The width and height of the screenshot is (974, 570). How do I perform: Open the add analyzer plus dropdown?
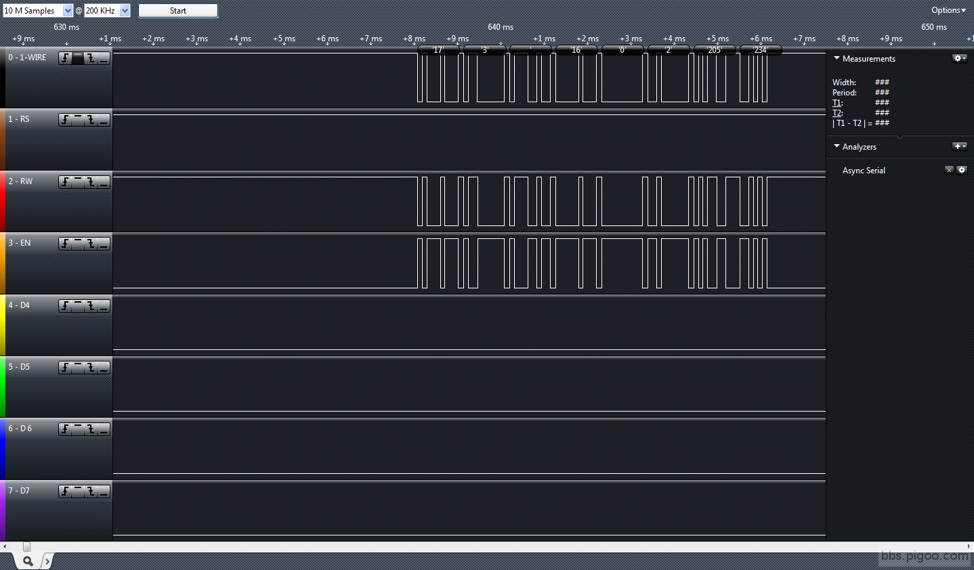click(x=960, y=147)
